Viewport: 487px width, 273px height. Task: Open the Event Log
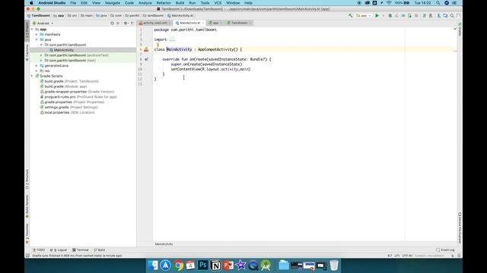(445, 249)
